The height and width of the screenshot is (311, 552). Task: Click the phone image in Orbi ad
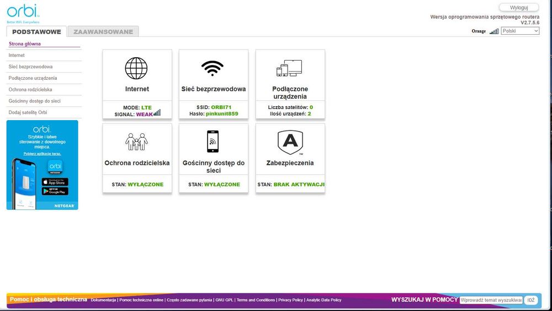(x=24, y=183)
